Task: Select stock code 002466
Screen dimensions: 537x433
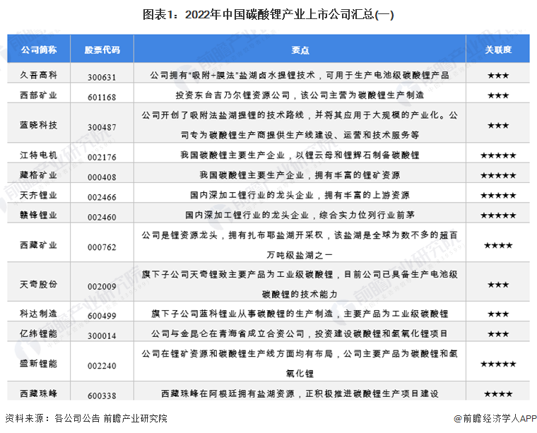Action: (x=102, y=197)
